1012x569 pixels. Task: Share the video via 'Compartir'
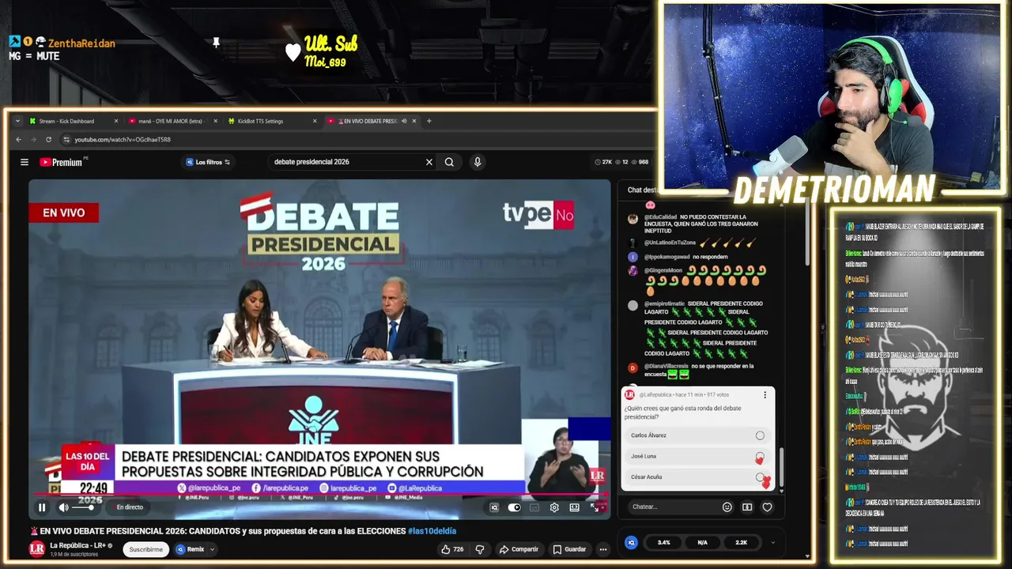point(519,549)
